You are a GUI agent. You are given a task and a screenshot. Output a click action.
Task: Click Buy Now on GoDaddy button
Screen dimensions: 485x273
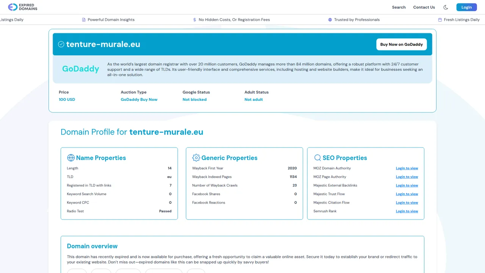point(402,44)
